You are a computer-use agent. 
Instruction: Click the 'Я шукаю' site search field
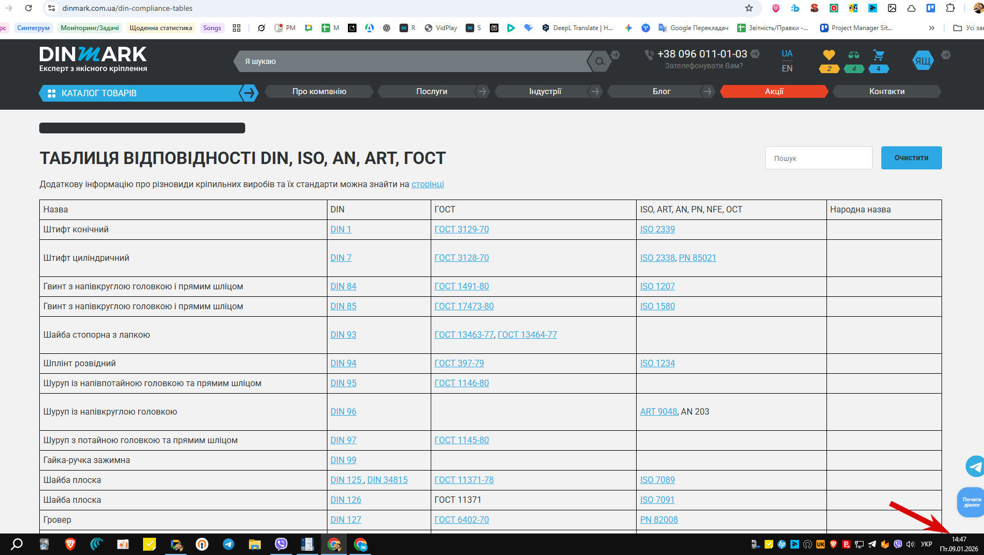(x=414, y=61)
